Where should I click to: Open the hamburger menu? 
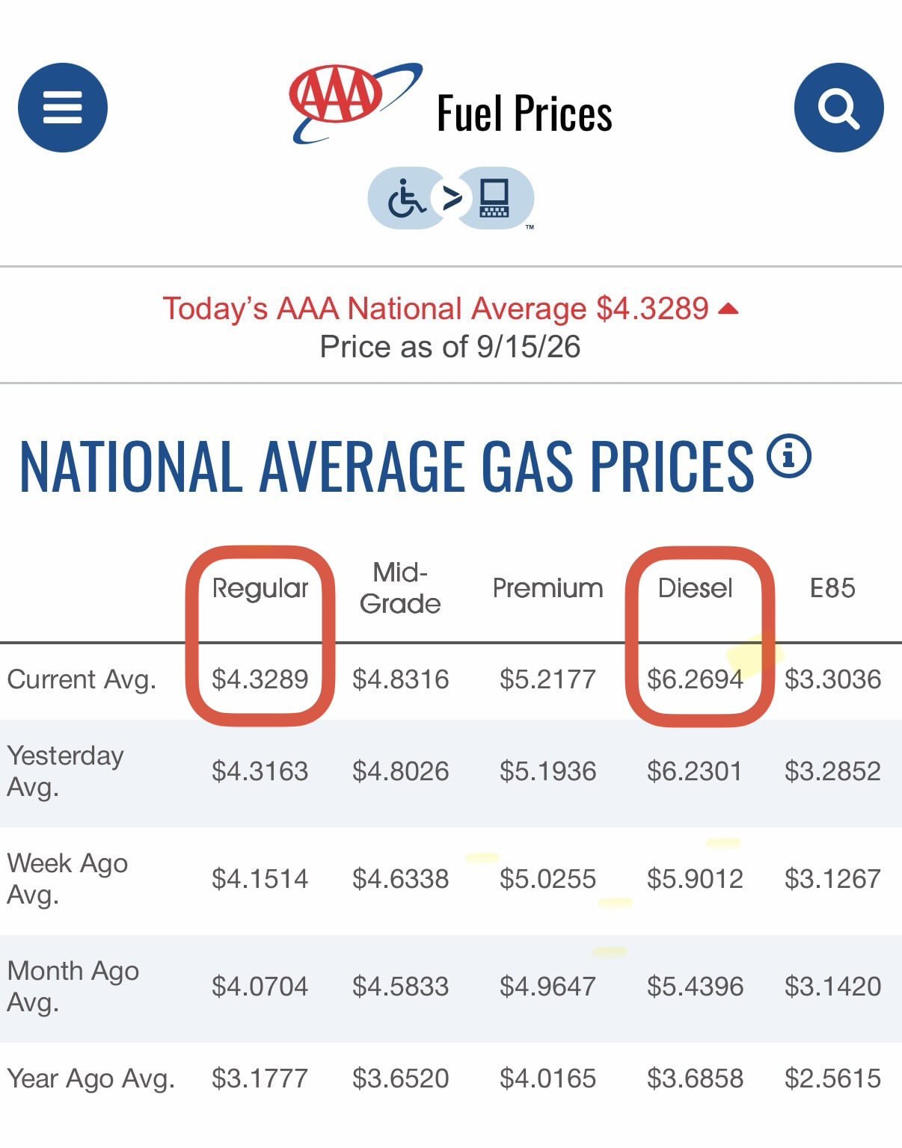click(x=63, y=108)
